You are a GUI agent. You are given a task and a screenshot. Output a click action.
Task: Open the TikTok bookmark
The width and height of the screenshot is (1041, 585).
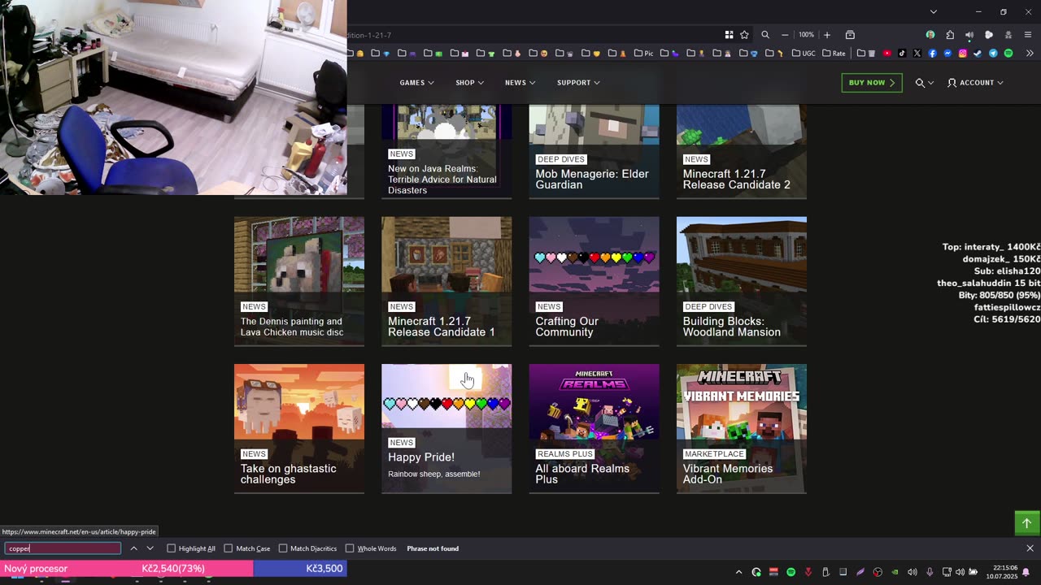(x=902, y=54)
